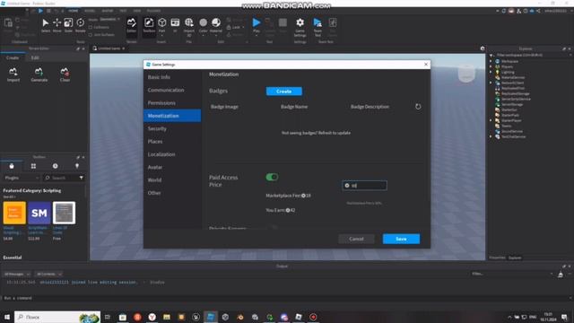Screen dimensions: 574x323
Task: Expand the Workspace node in Explorer
Action: coord(491,61)
